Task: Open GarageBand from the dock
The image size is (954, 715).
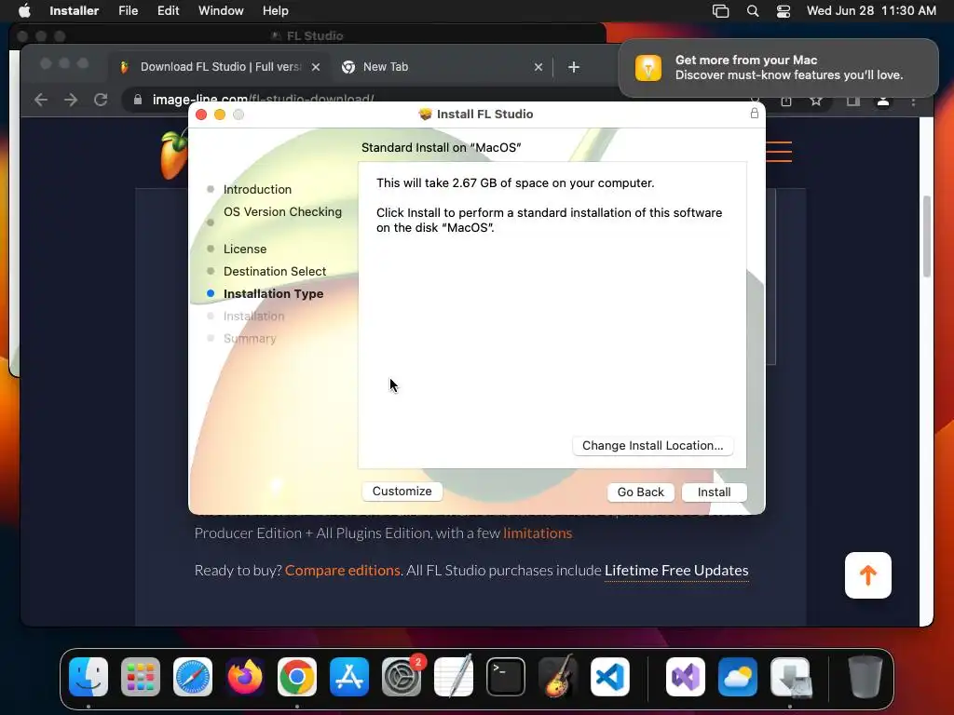Action: pos(558,676)
